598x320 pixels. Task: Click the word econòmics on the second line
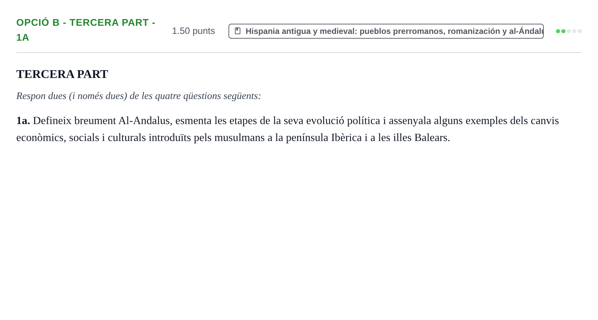[x=40, y=138]
